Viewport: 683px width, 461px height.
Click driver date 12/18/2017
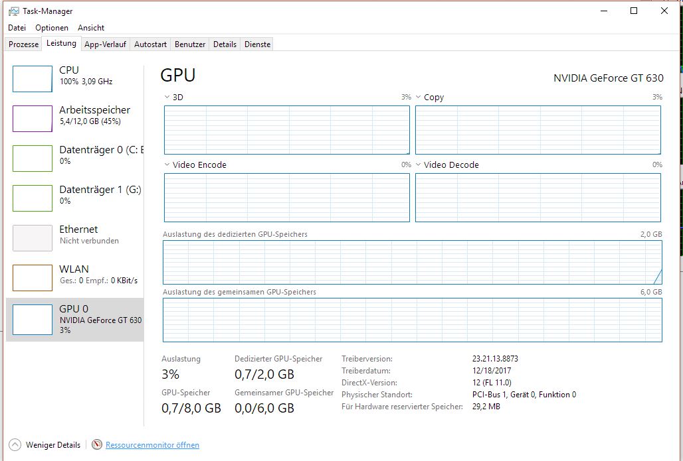click(x=492, y=371)
